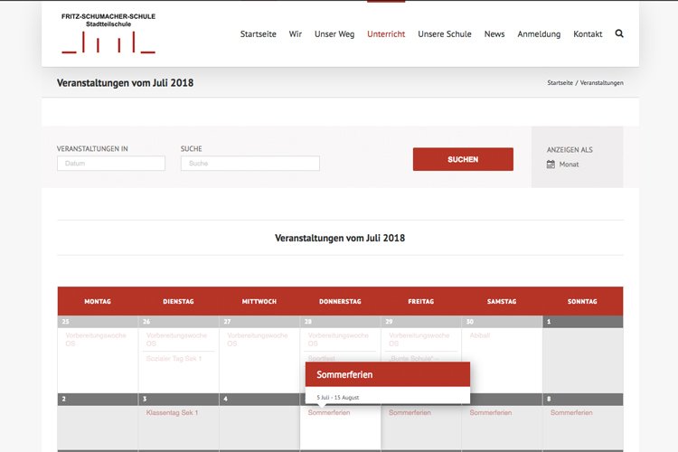Open the Sozialer Tag Sek 1 event

tap(174, 359)
